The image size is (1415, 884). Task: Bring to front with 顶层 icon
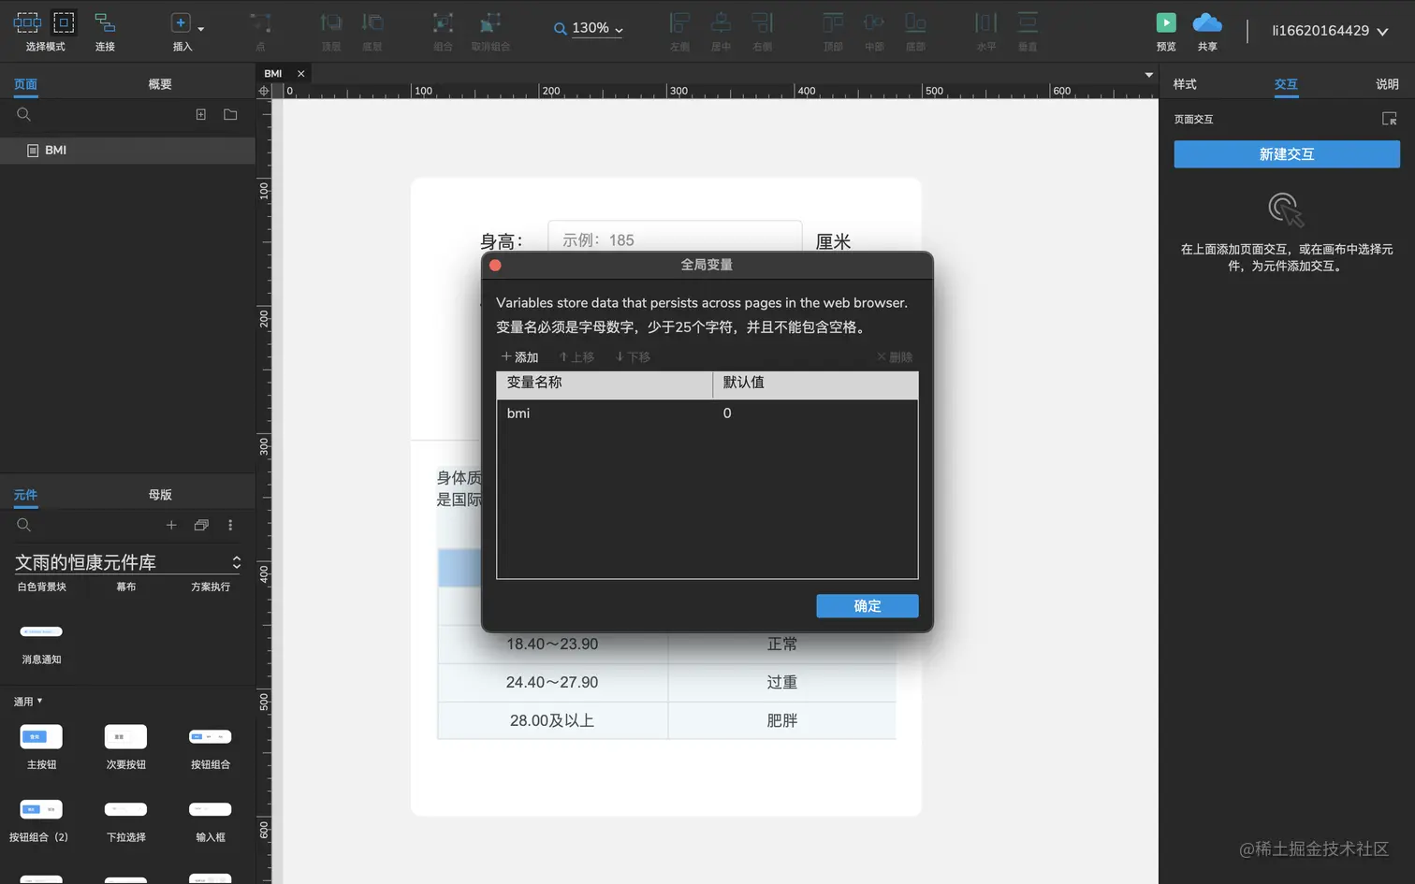pos(331,22)
